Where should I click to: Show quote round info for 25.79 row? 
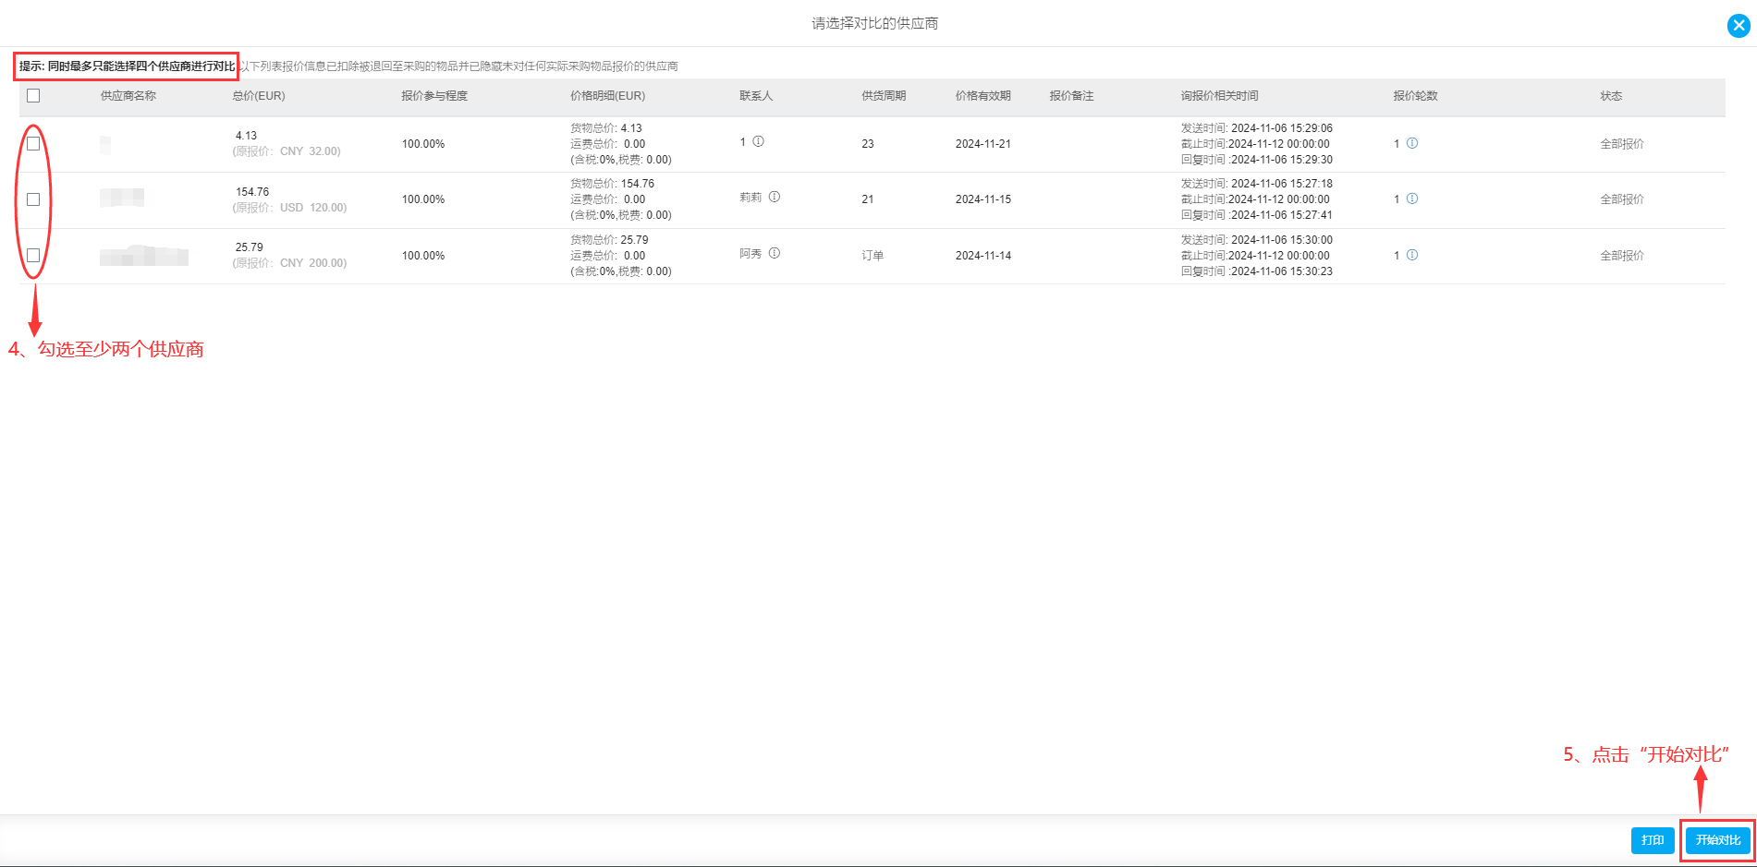1412,255
